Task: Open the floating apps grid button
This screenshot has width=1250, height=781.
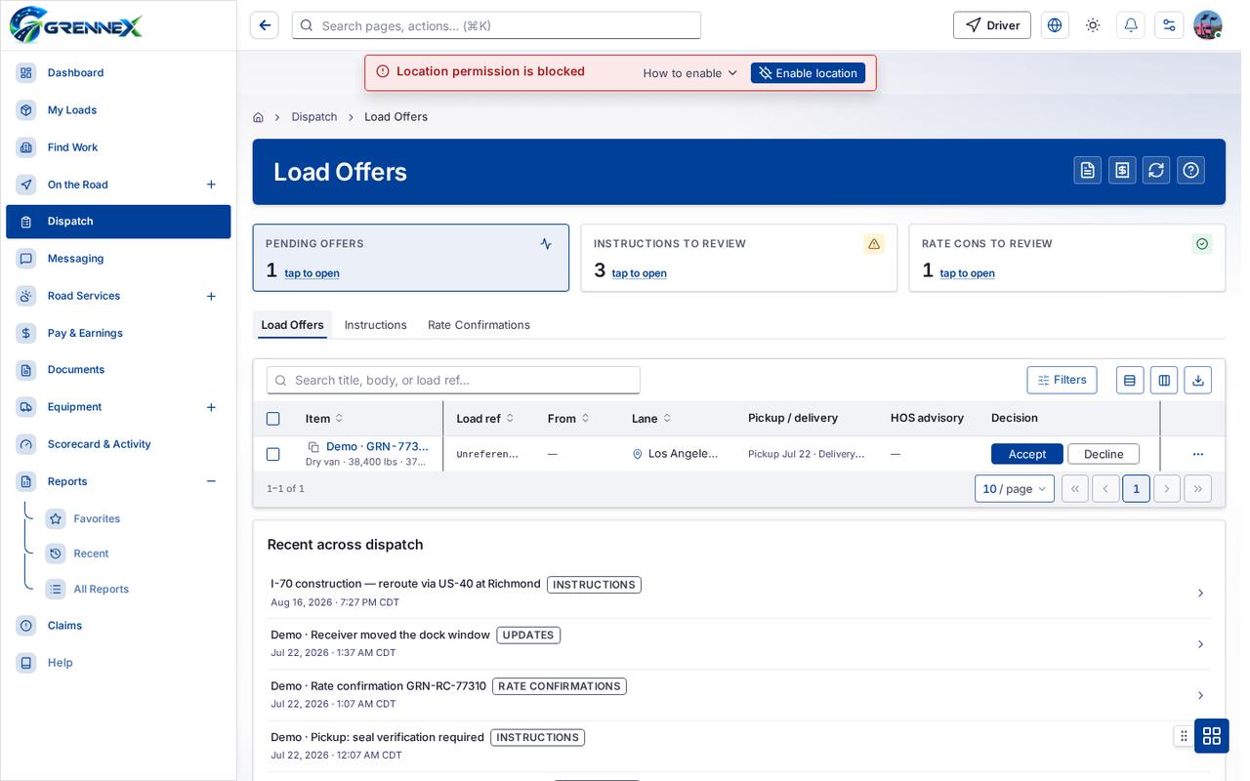Action: pos(1212,735)
